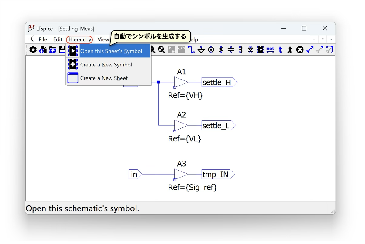
Task: Open the settings gear in the toolbar
Action: click(x=33, y=50)
